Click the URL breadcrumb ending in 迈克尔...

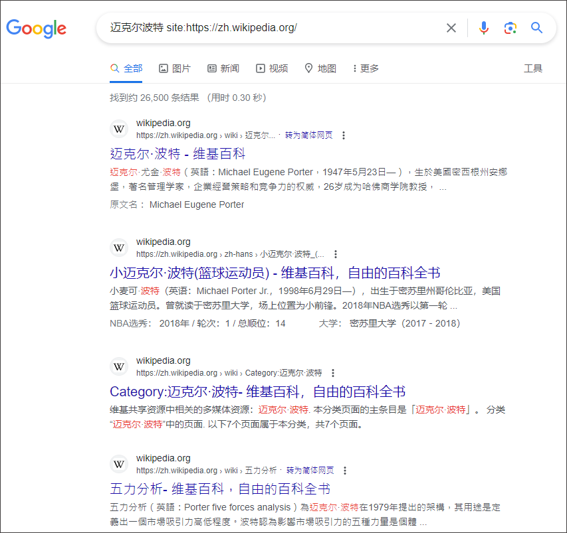206,135
